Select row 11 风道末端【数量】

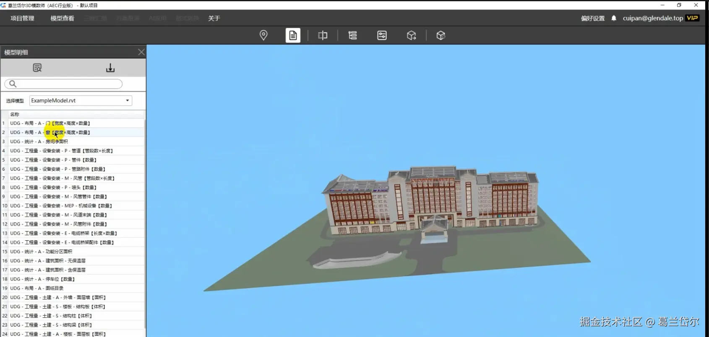[x=73, y=215]
